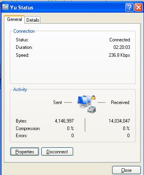Screen dimensions: 144x175
Task: Click the speed value 236.8 Kbps
Action: tap(119, 55)
